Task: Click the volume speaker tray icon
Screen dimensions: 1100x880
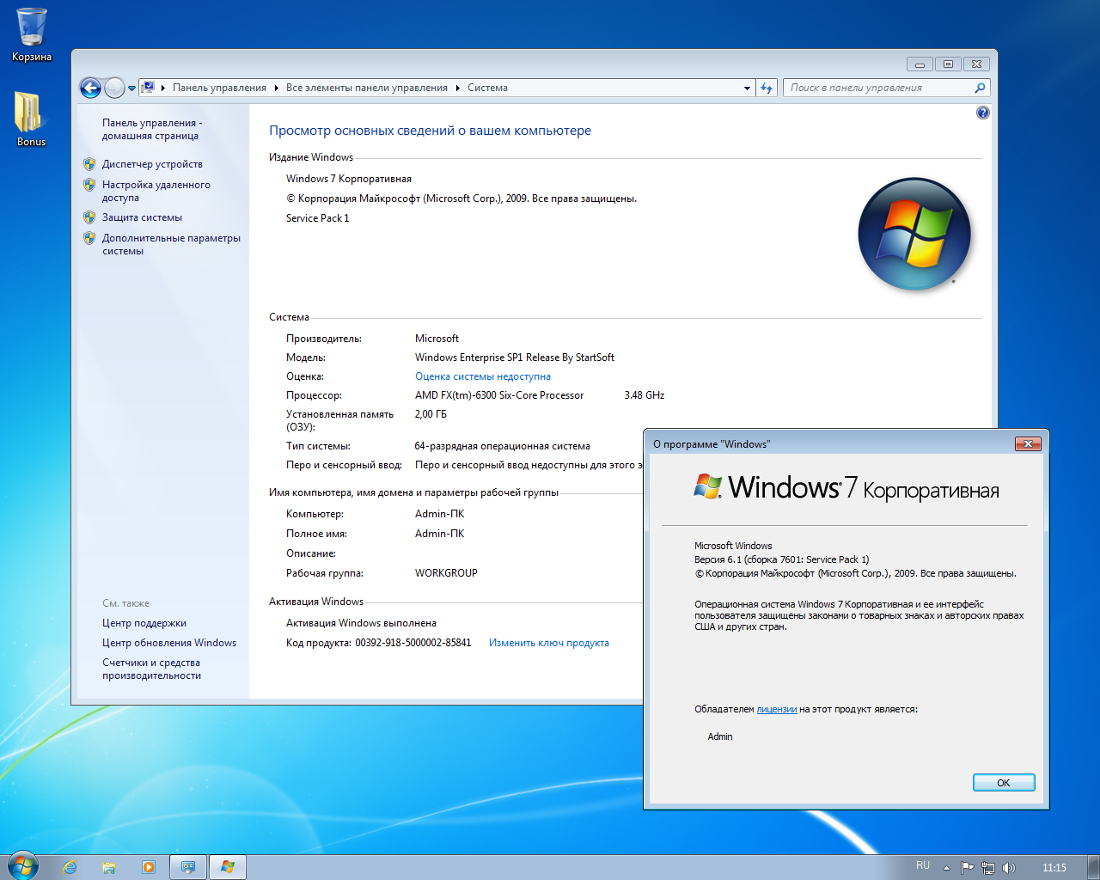Action: point(1009,867)
